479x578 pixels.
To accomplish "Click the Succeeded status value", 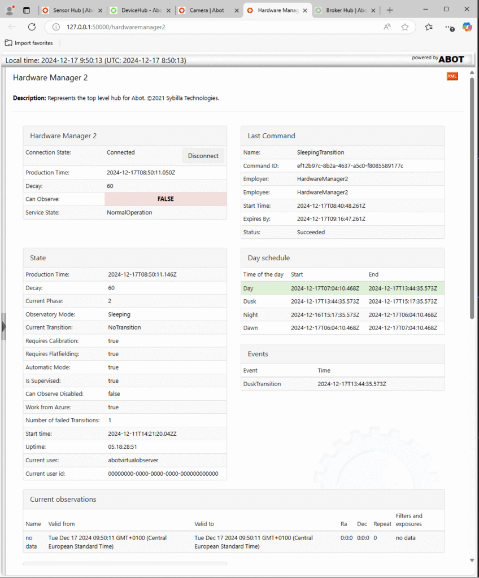I will [311, 232].
